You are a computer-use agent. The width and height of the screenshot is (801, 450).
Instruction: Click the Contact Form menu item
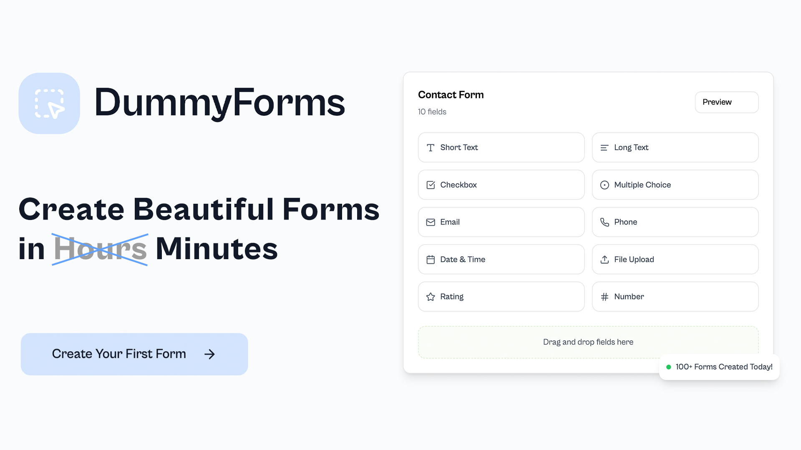[450, 95]
